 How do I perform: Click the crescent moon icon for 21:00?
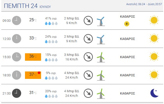(x=155, y=93)
